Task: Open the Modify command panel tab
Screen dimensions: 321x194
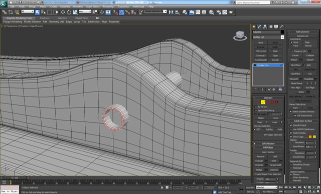Action: 259,26
